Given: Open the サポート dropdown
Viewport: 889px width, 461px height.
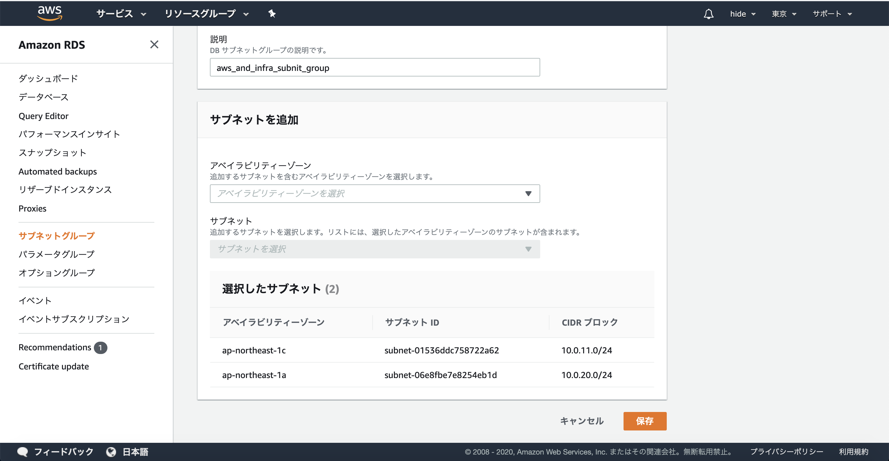Looking at the screenshot, I should [832, 14].
